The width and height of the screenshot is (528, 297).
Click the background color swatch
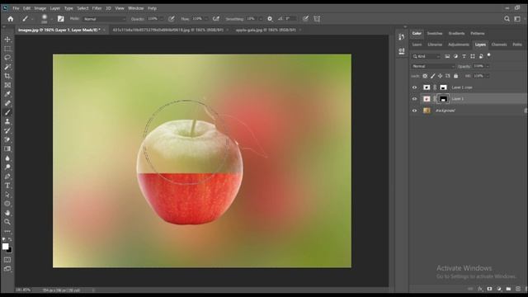9,250
